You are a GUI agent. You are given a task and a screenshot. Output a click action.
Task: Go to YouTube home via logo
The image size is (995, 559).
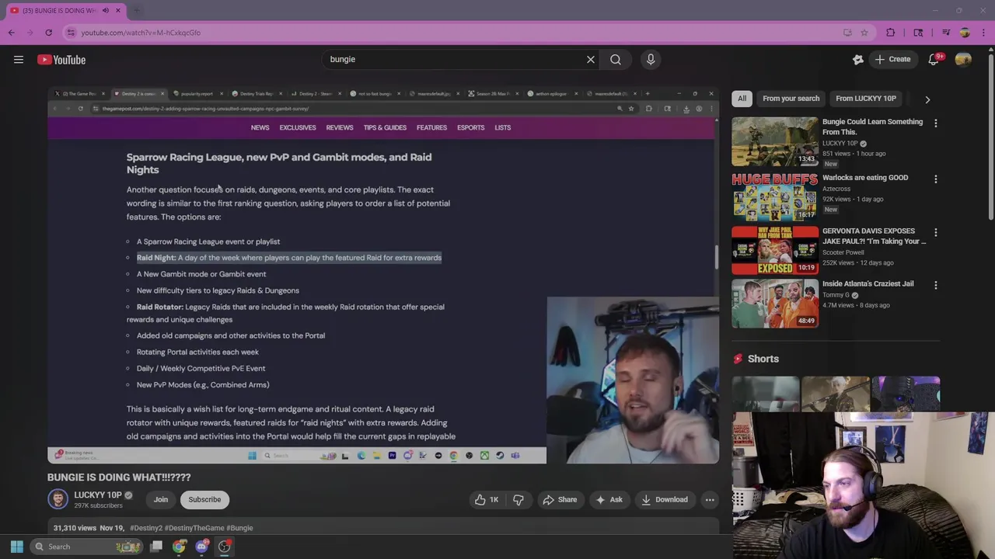61,60
